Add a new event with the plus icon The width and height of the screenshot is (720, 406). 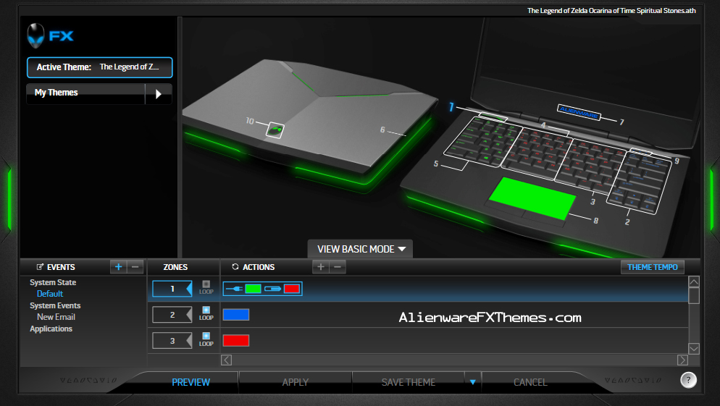pyautogui.click(x=118, y=267)
